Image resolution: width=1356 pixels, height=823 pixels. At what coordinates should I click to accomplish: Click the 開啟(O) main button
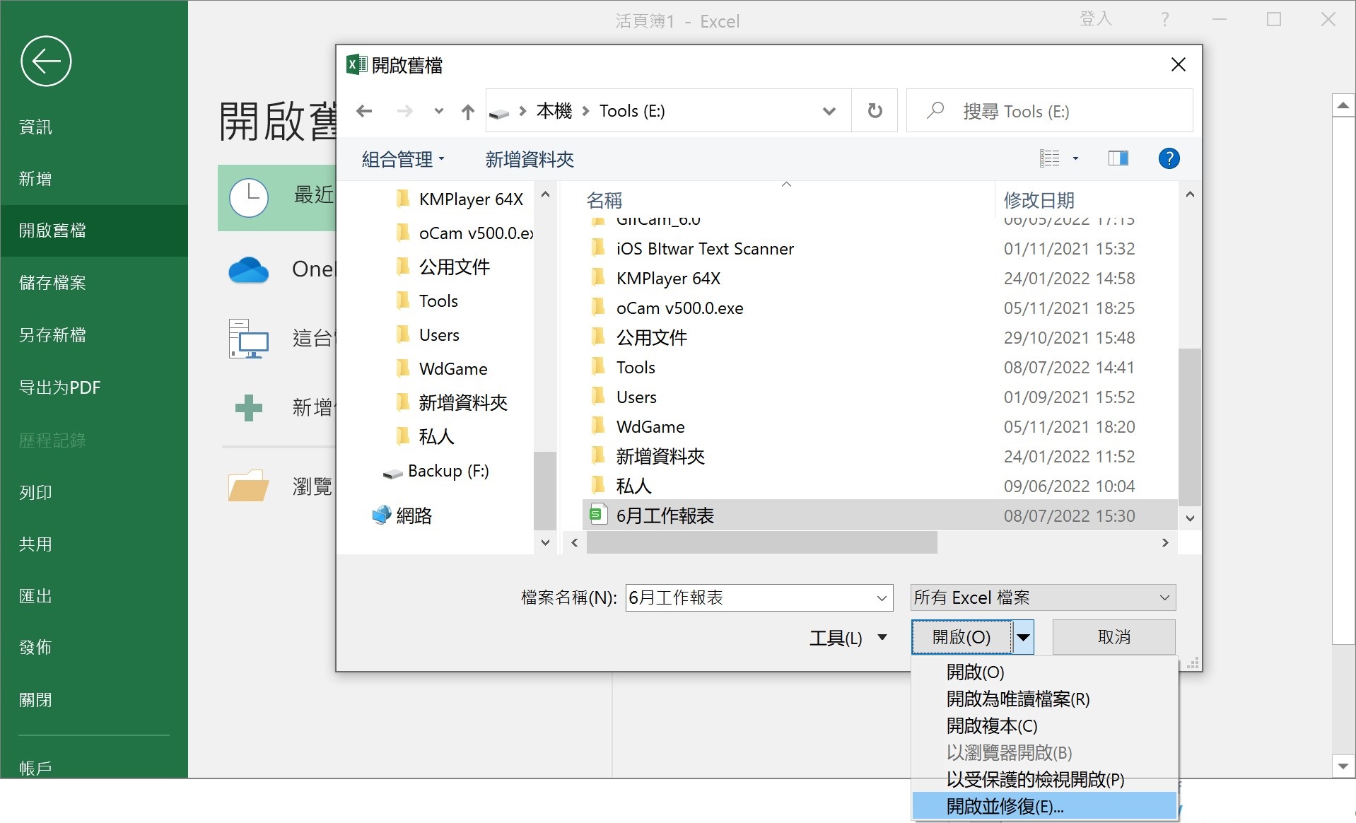pyautogui.click(x=962, y=637)
